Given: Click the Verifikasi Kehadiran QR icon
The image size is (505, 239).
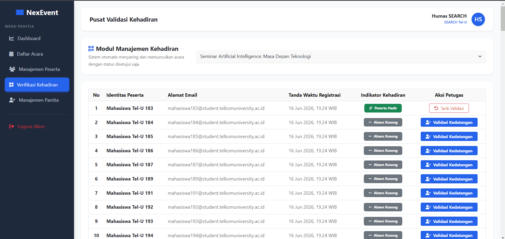Looking at the screenshot, I should click(x=11, y=85).
